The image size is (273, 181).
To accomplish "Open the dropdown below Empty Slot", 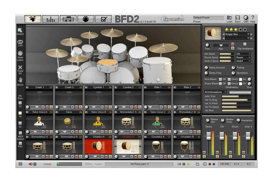I will [237, 38].
